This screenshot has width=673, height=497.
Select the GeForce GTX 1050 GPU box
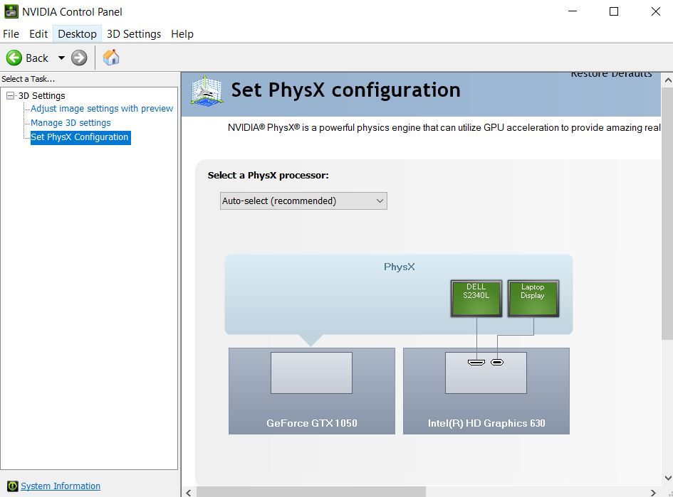[311, 390]
